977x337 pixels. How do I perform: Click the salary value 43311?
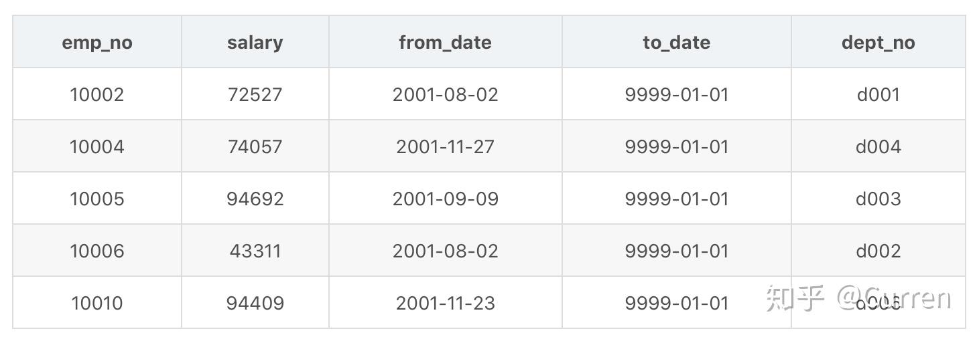click(x=255, y=251)
